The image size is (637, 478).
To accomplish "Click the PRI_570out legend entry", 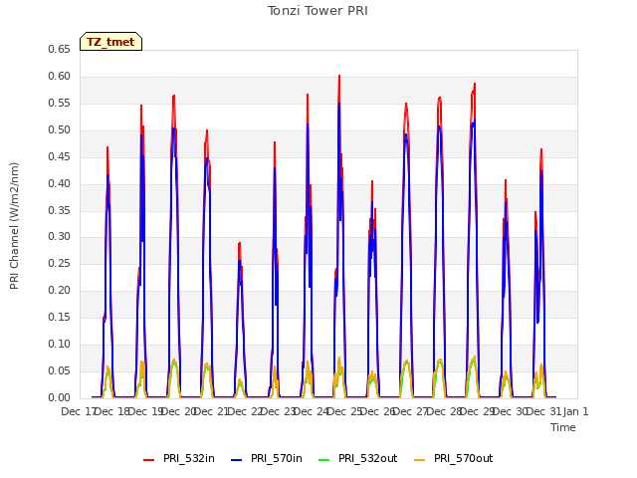I will (454, 458).
